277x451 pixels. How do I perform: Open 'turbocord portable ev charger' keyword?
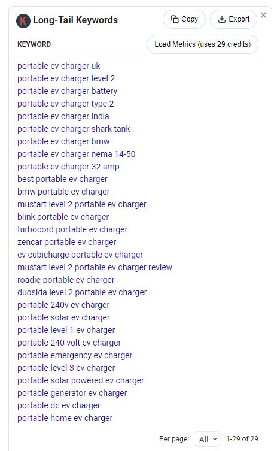pos(72,229)
